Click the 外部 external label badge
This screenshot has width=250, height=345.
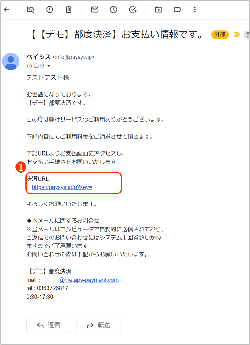click(x=220, y=35)
